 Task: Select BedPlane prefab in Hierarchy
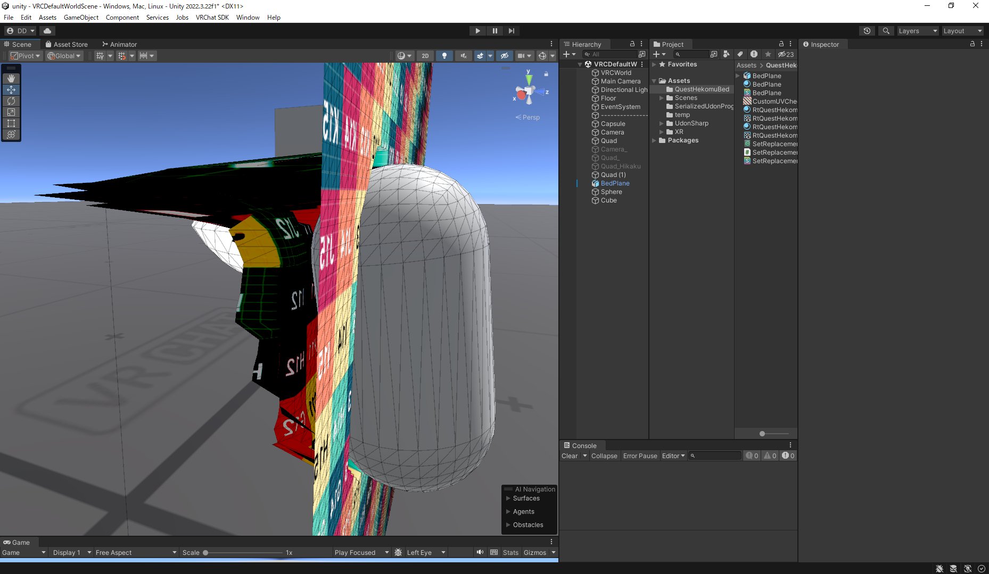(615, 183)
